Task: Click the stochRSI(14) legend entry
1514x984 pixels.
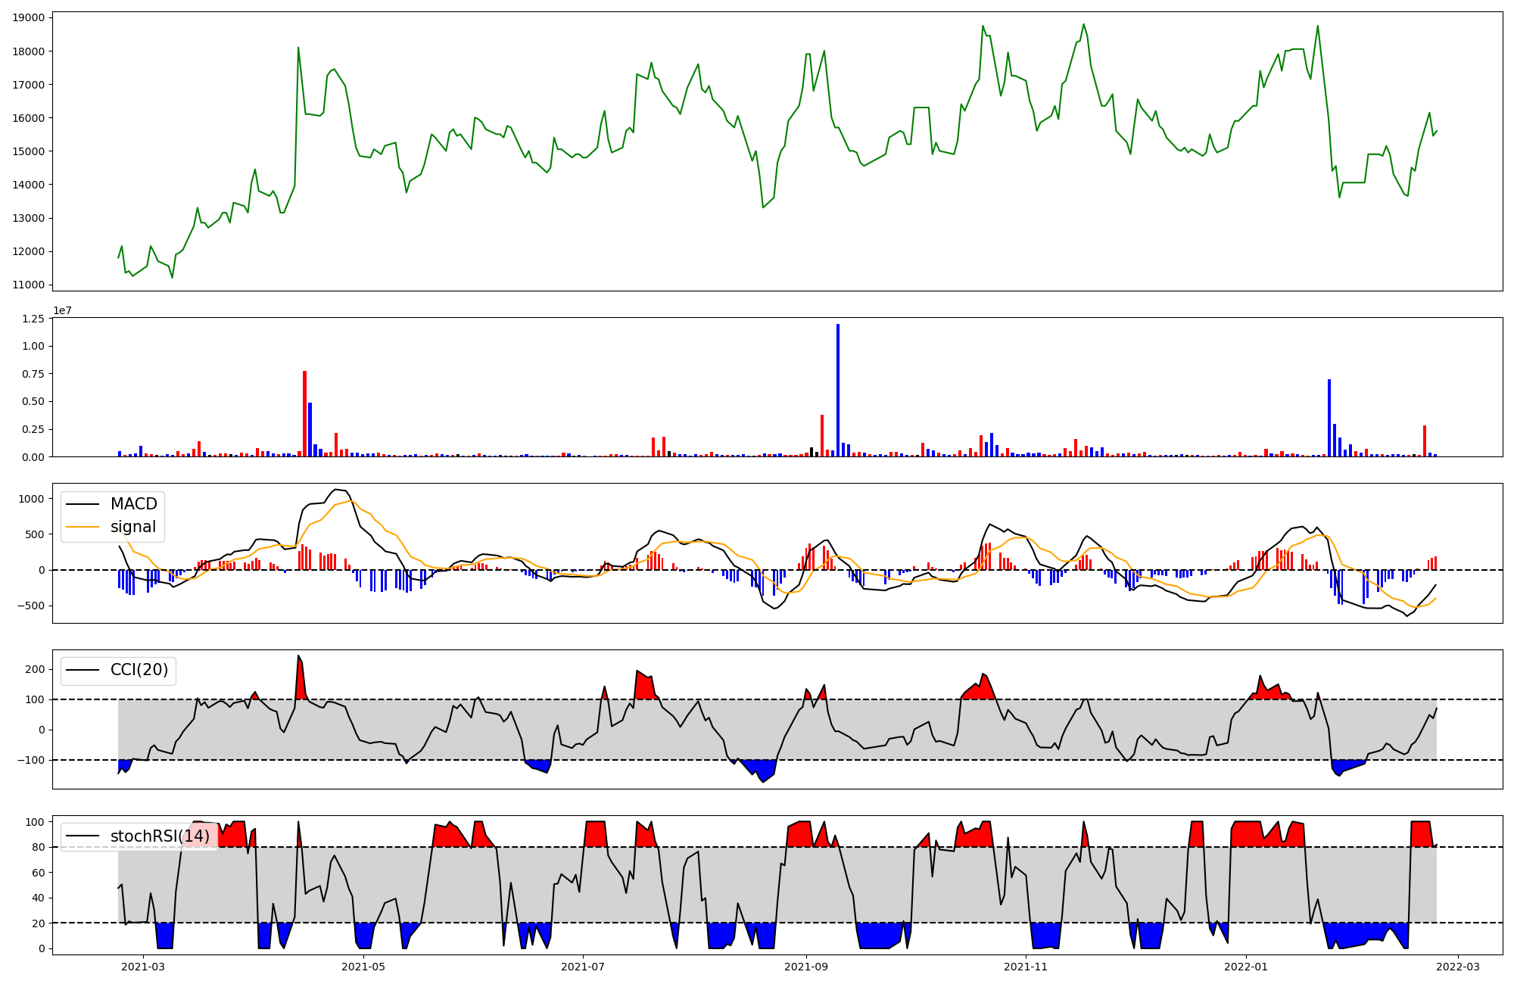Action: pyautogui.click(x=160, y=836)
